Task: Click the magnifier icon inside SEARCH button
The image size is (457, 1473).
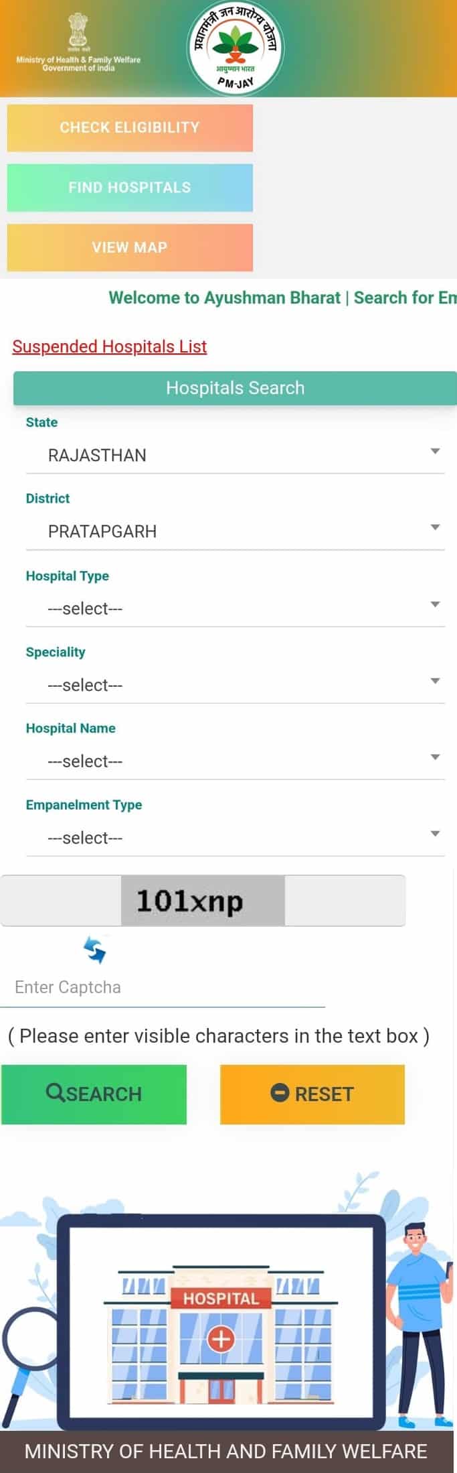Action: [56, 1094]
